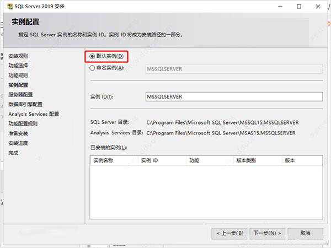Click the SQL Server 目录 path text

pos(222,122)
